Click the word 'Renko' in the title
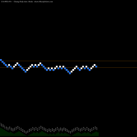 31,2
